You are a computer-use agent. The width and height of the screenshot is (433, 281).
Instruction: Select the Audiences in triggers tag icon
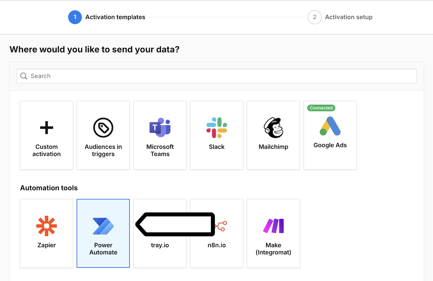[x=103, y=128]
